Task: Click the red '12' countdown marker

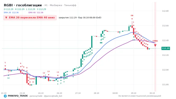Action: pos(44,73)
